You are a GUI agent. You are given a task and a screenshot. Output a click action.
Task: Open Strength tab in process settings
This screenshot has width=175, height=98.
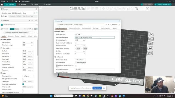(11, 36)
